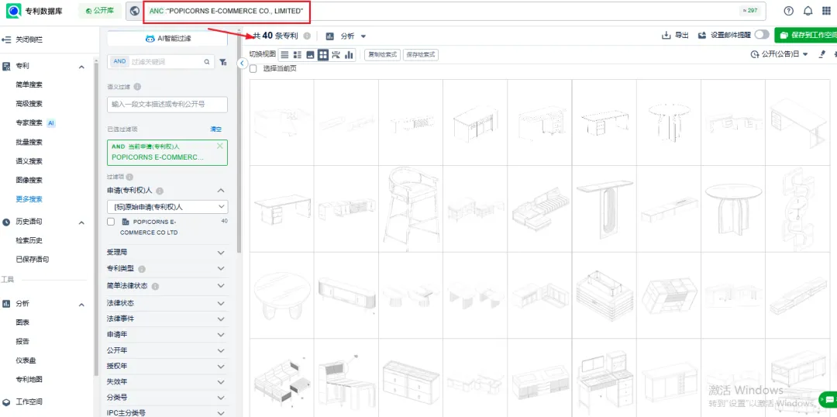Collapse the 历史语句 sidebar group
837x417 pixels.
[81, 222]
